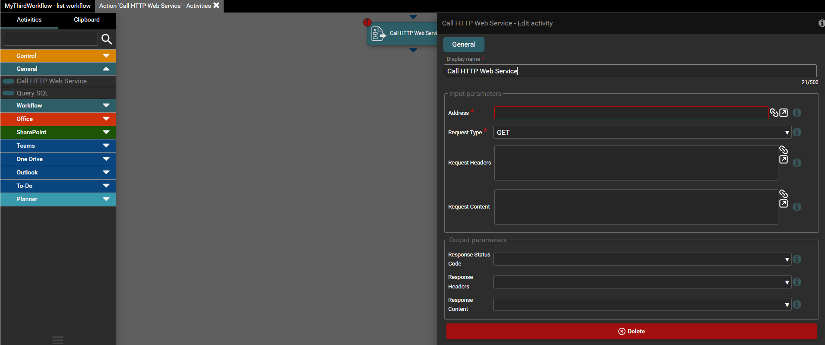The height and width of the screenshot is (345, 825).
Task: Click the search magnifier icon in Activities
Action: point(107,39)
